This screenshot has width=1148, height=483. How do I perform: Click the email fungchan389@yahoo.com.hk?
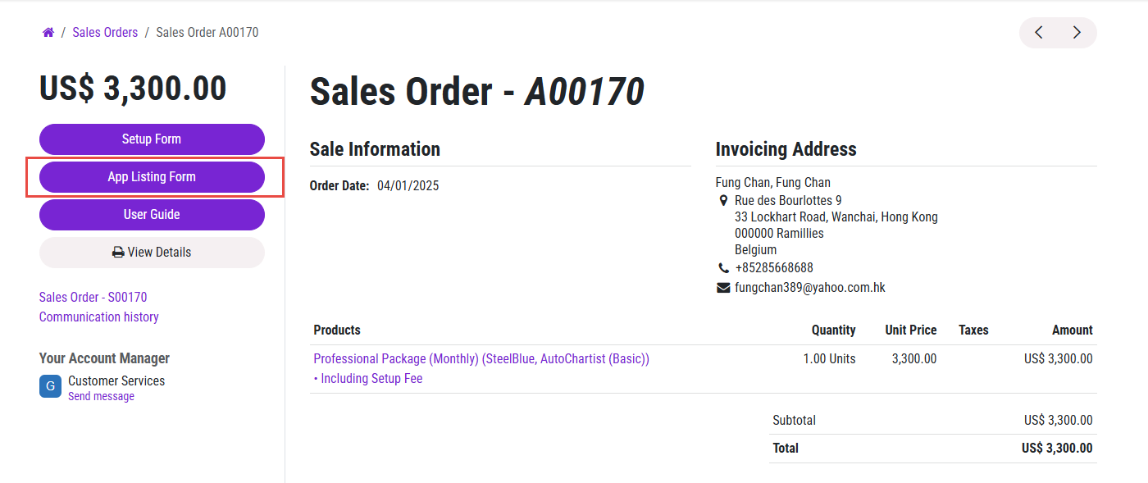coord(809,288)
